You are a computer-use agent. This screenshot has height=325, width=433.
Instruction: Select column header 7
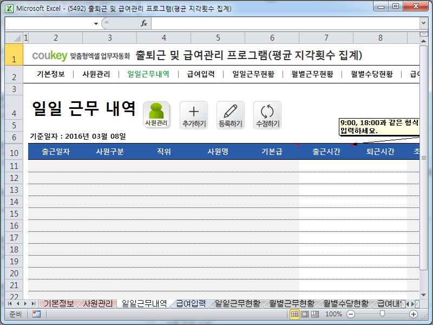(326, 37)
